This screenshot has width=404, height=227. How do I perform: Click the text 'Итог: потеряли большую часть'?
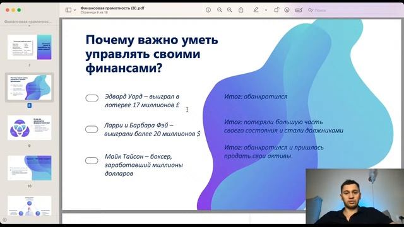click(273, 122)
